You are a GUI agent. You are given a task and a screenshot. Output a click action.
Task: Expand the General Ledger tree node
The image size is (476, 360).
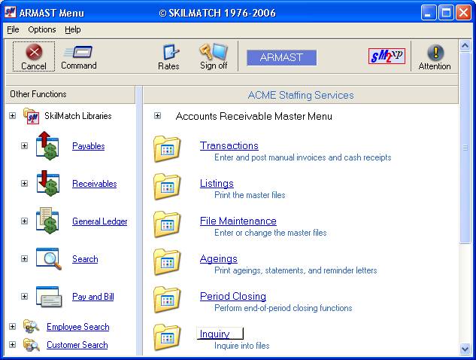tap(24, 221)
